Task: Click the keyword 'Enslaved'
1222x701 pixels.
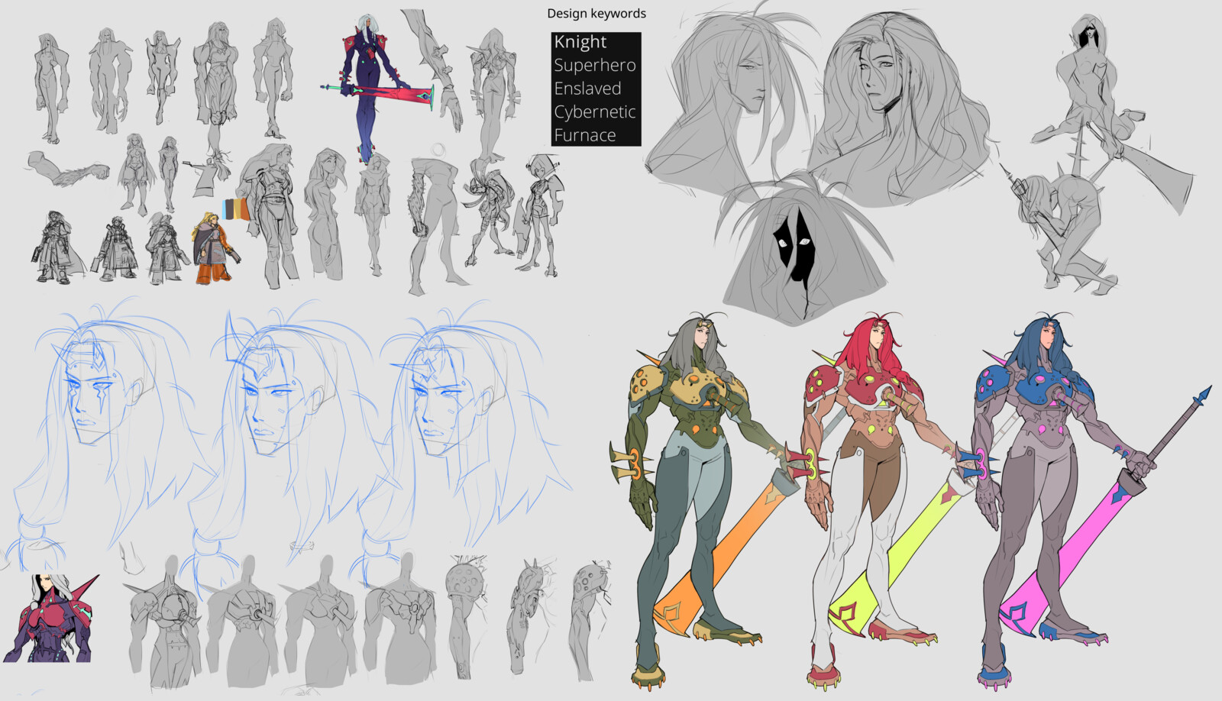Action: coord(587,89)
